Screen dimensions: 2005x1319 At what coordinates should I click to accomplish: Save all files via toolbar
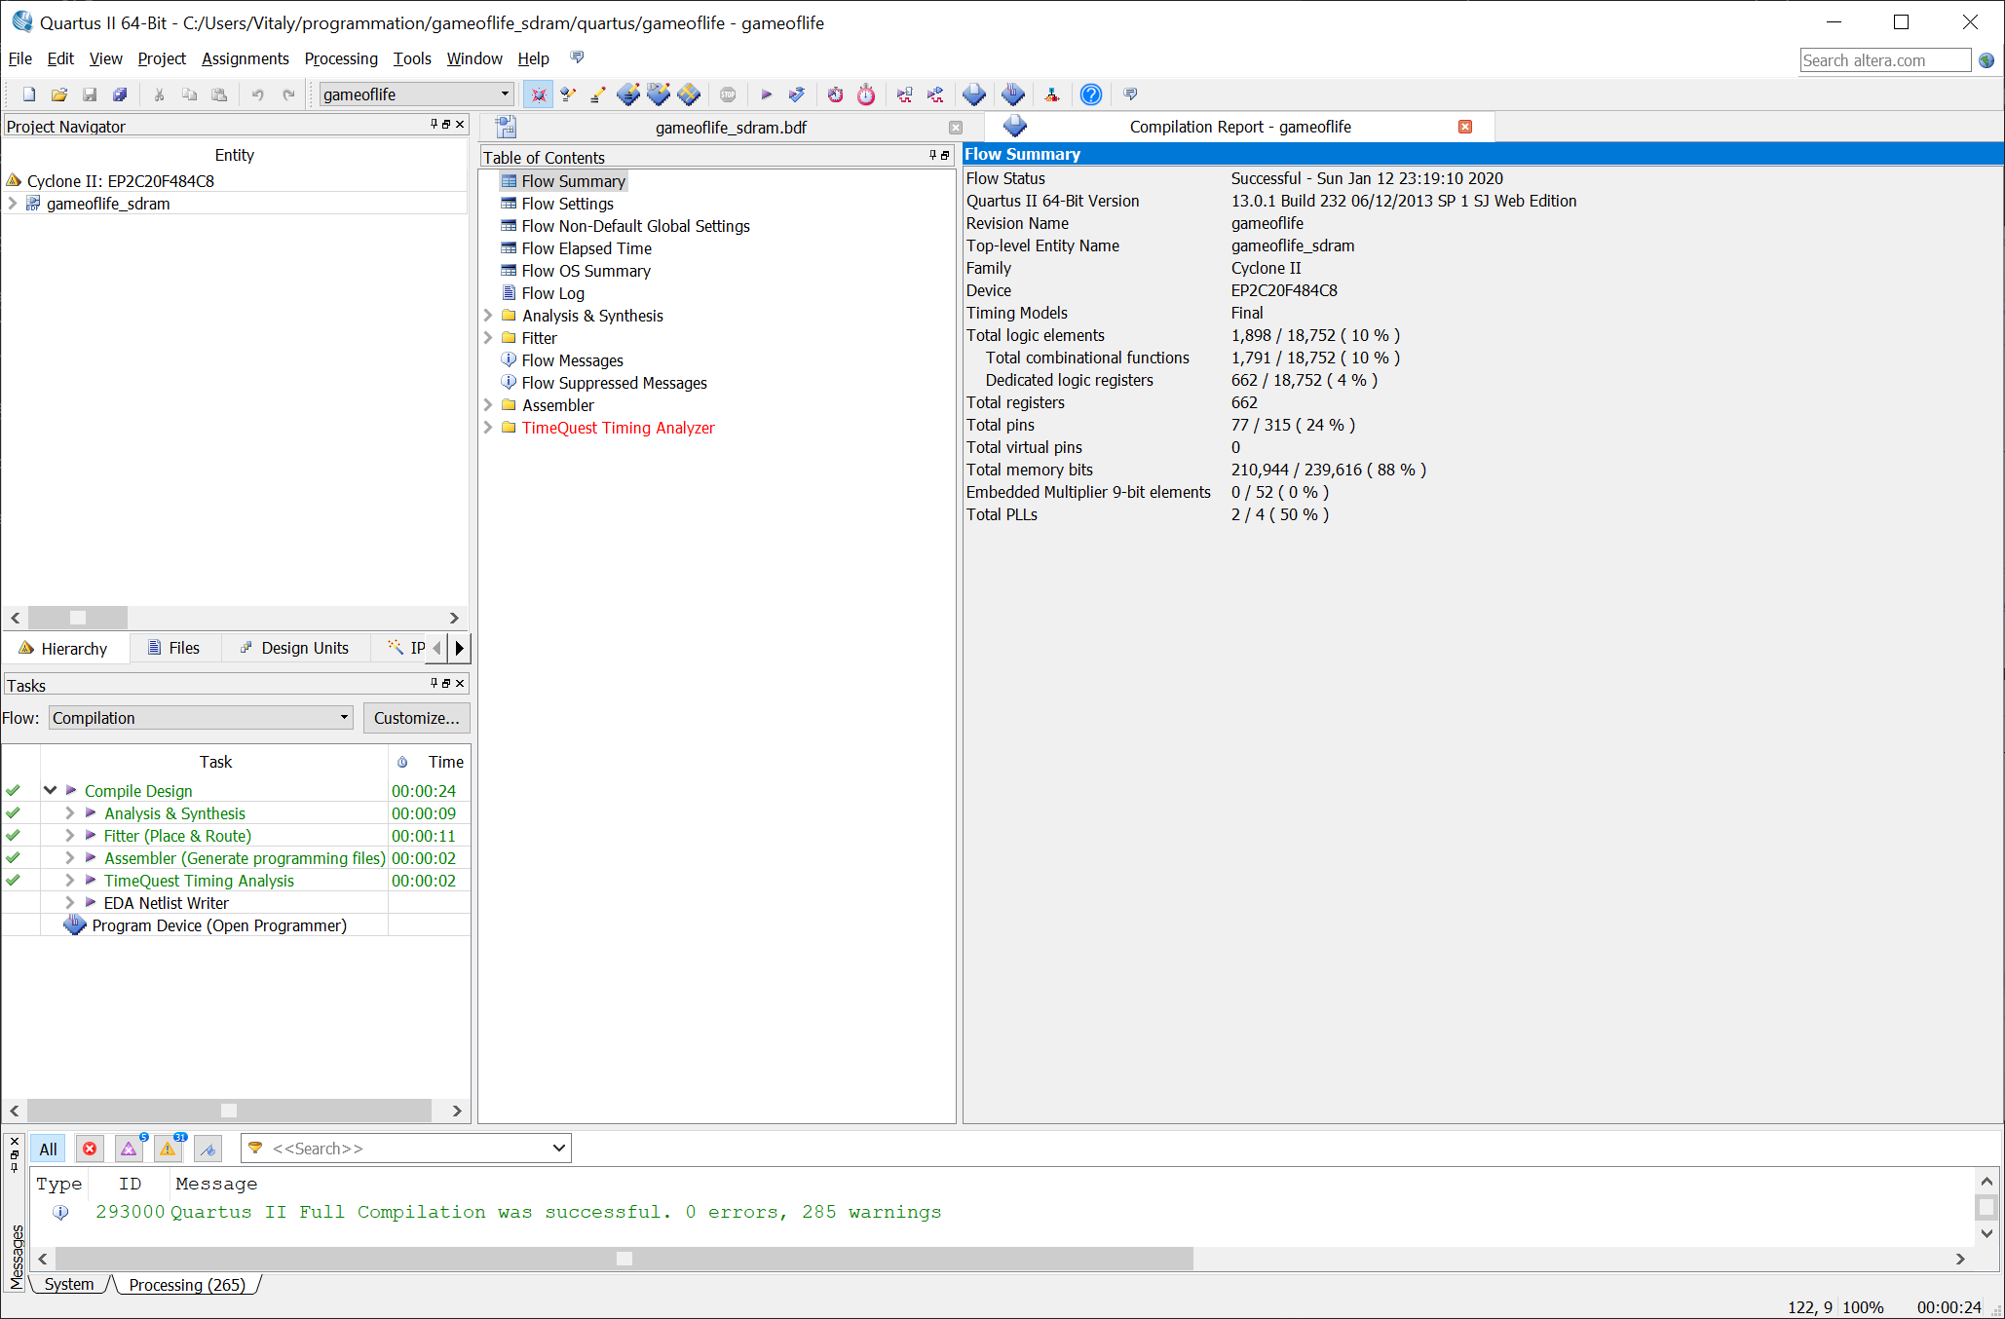120,94
